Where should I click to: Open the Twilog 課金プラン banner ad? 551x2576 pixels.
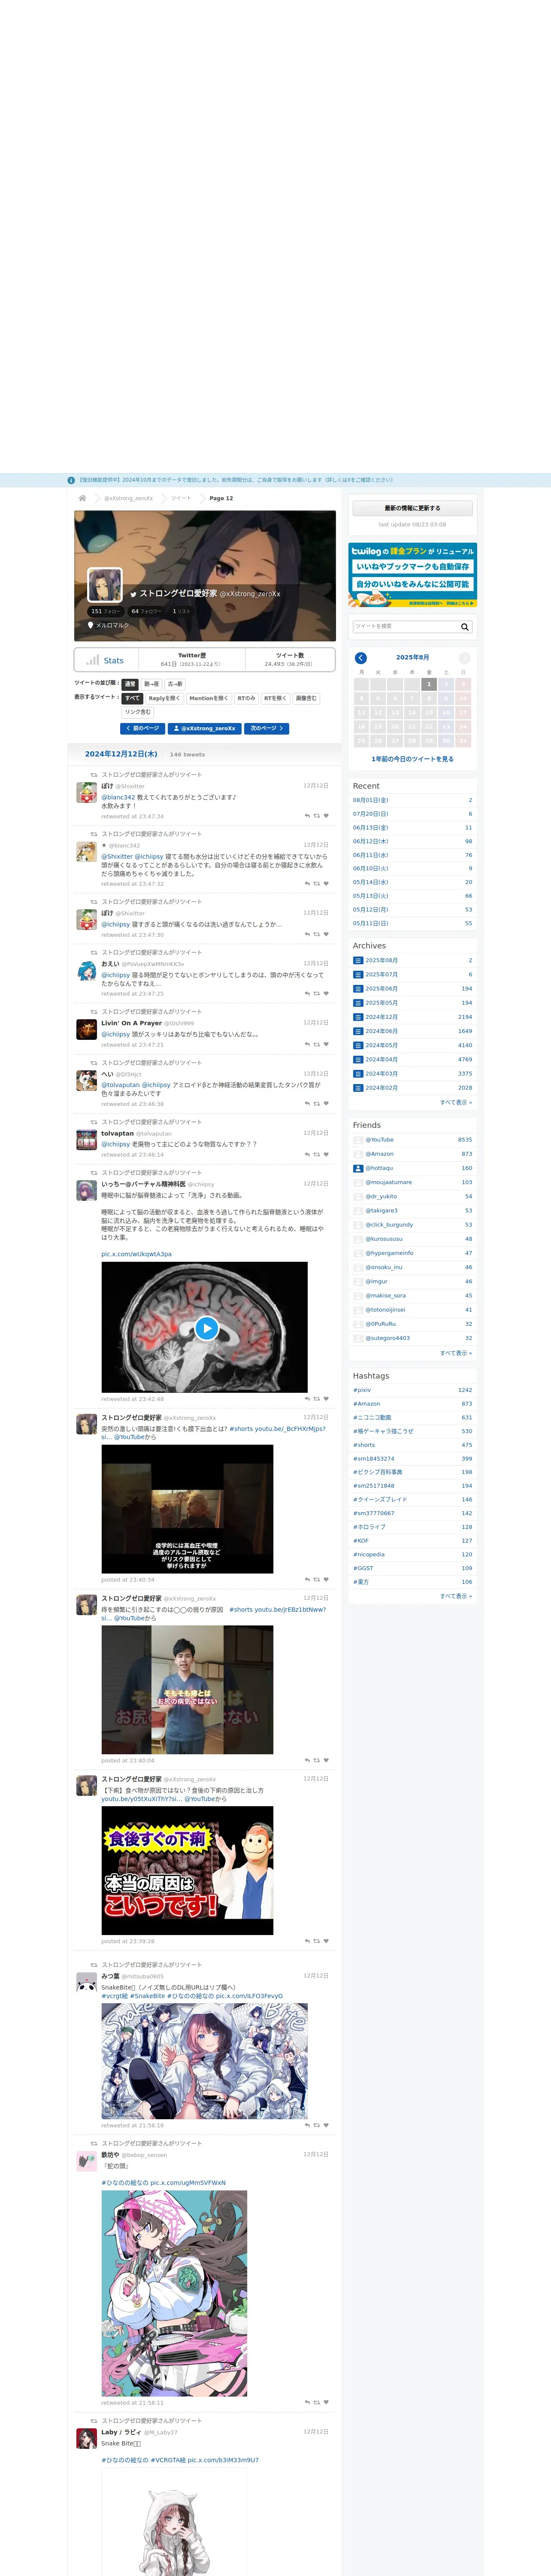point(413,575)
